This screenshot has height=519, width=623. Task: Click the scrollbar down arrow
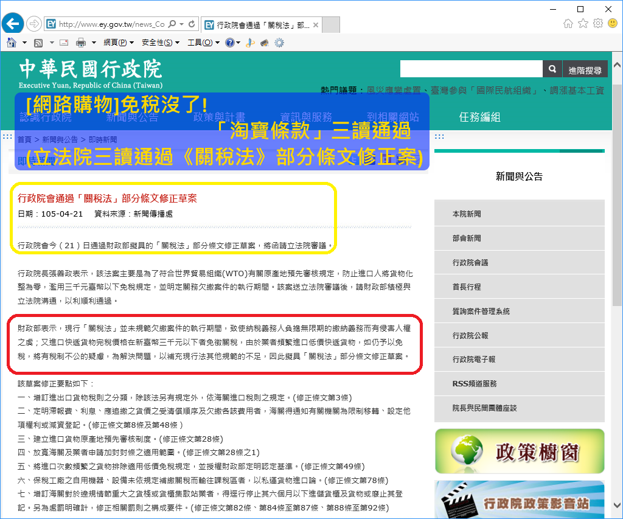click(x=617, y=506)
